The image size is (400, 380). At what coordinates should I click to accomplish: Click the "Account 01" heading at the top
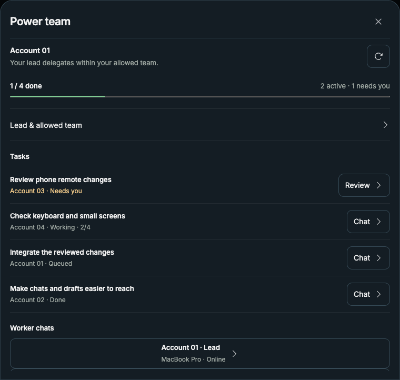tap(30, 51)
